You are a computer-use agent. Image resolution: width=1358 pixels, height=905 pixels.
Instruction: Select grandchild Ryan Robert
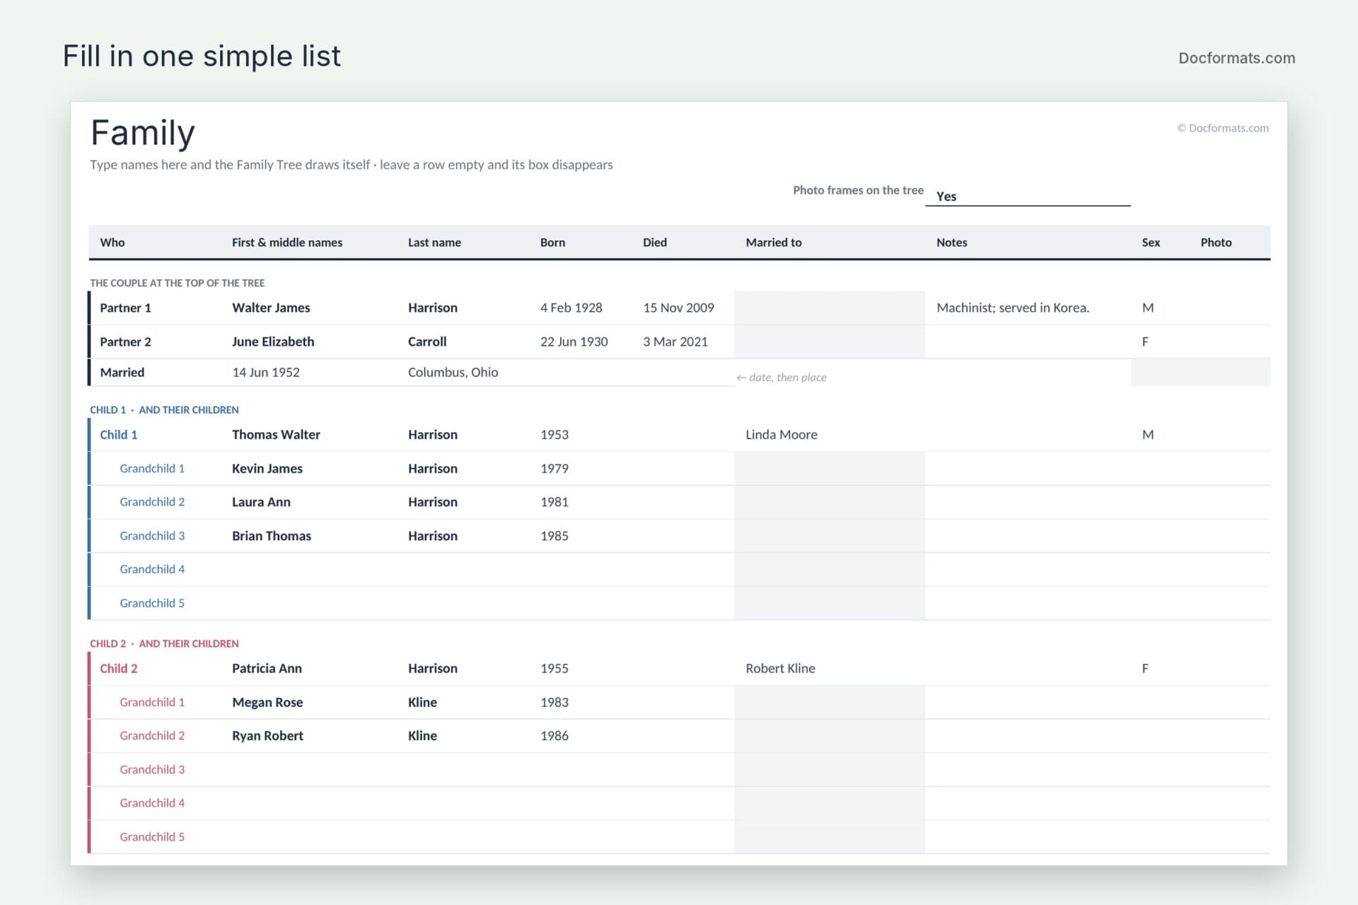click(267, 735)
